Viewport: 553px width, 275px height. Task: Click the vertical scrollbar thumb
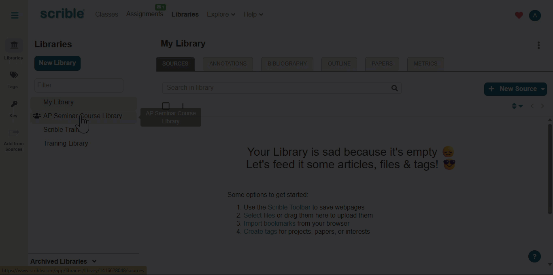550,169
